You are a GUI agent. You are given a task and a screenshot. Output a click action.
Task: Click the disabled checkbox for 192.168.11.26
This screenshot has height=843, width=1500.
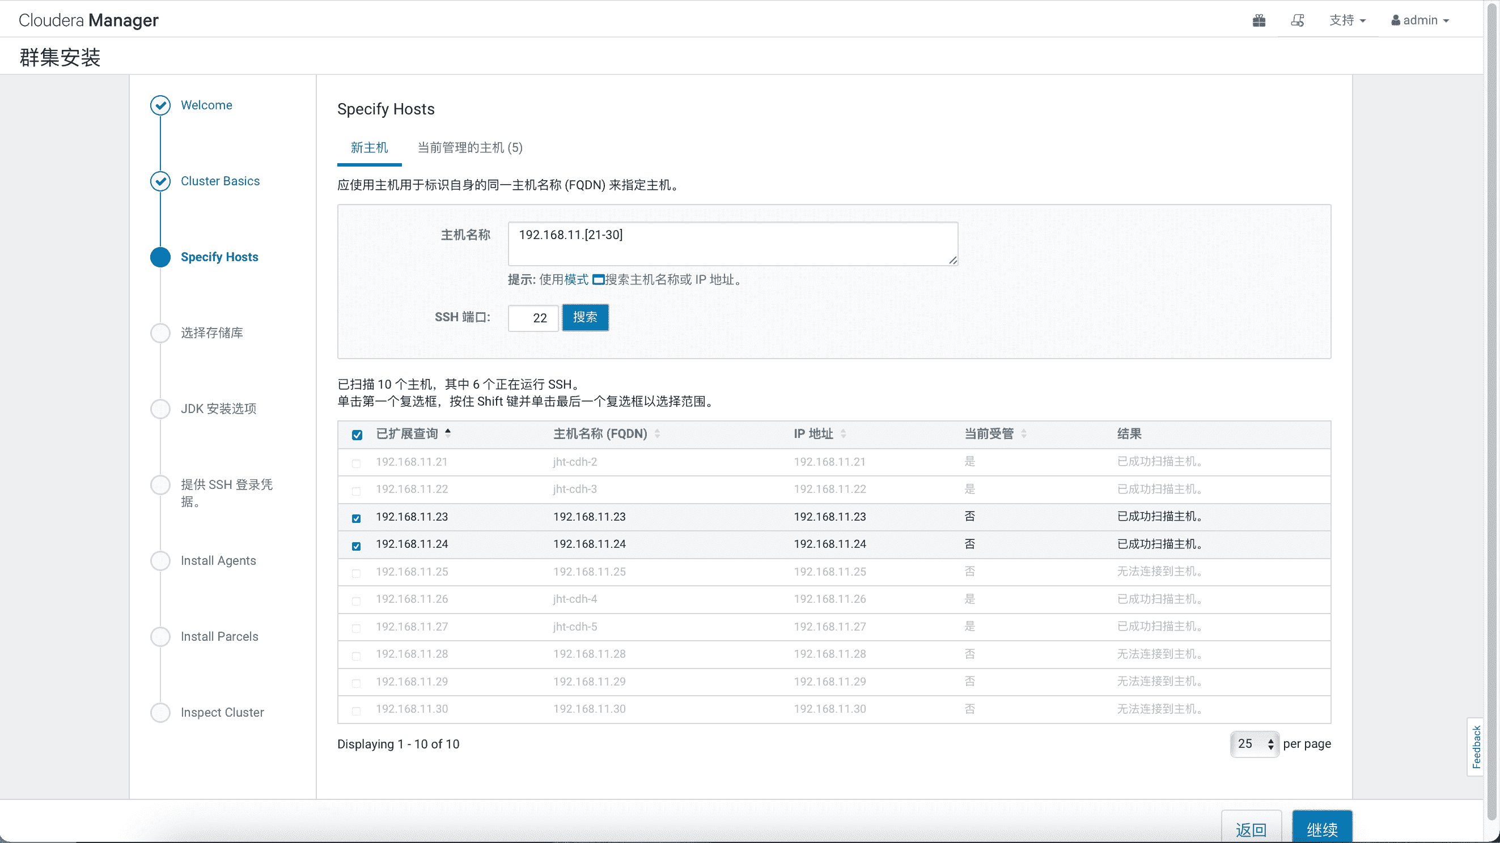point(357,601)
